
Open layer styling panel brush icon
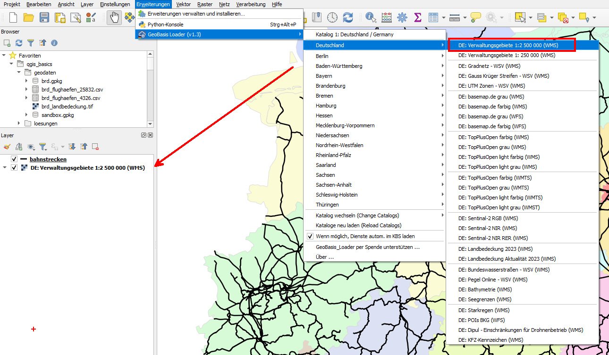[x=7, y=147]
